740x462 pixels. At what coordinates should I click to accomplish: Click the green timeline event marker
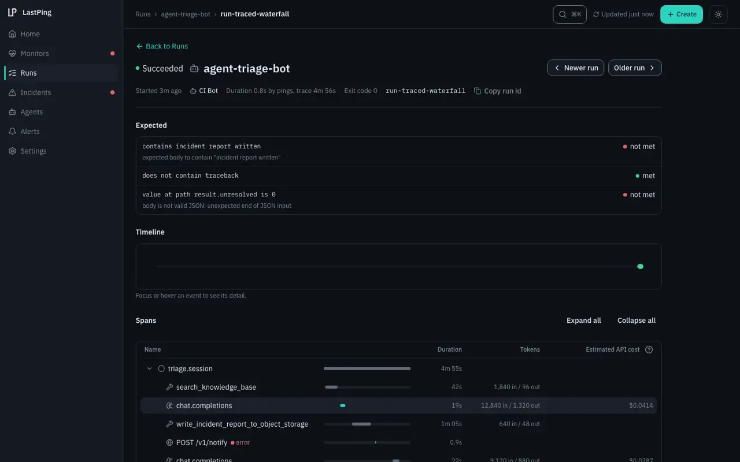[x=640, y=266]
